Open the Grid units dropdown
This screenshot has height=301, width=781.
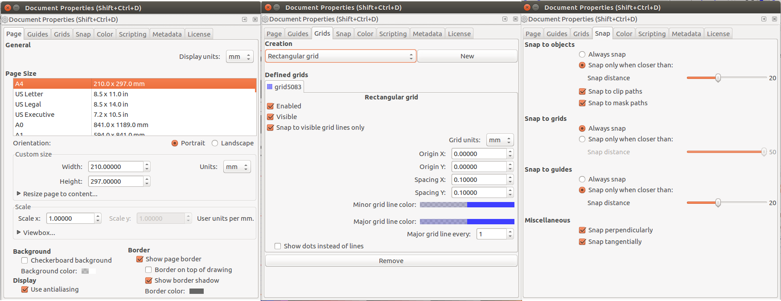click(x=500, y=140)
